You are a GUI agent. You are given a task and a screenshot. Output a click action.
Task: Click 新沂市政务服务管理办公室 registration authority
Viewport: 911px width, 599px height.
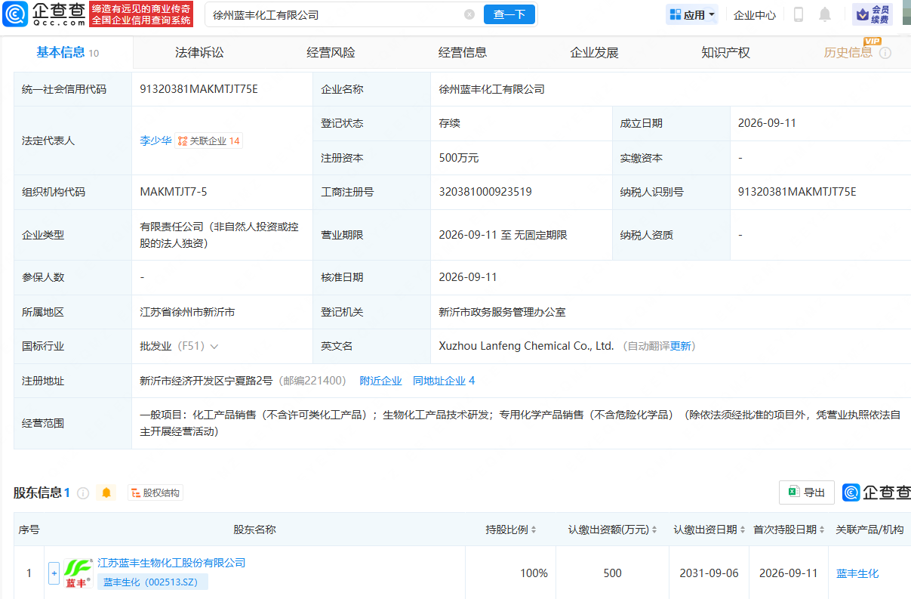click(x=502, y=312)
